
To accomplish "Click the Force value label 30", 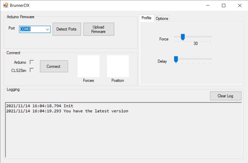I will pos(196,44).
